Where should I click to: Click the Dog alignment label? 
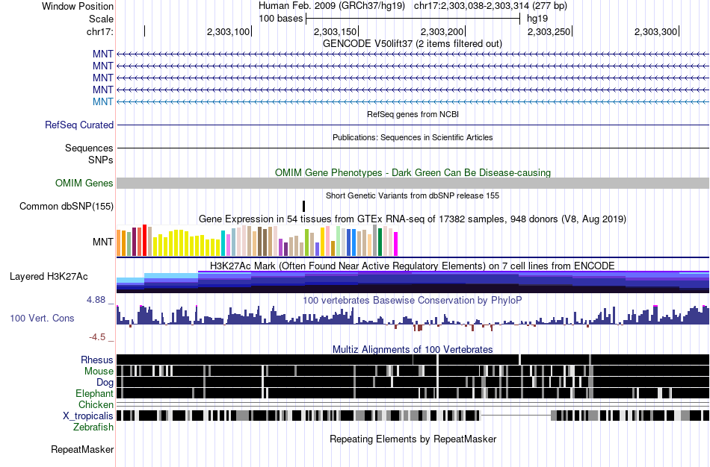(105, 383)
